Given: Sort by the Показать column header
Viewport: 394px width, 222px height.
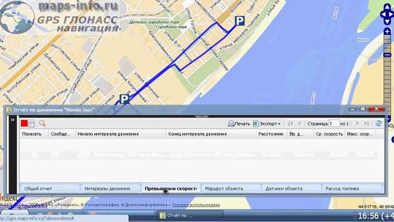Looking at the screenshot, I should pos(34,134).
